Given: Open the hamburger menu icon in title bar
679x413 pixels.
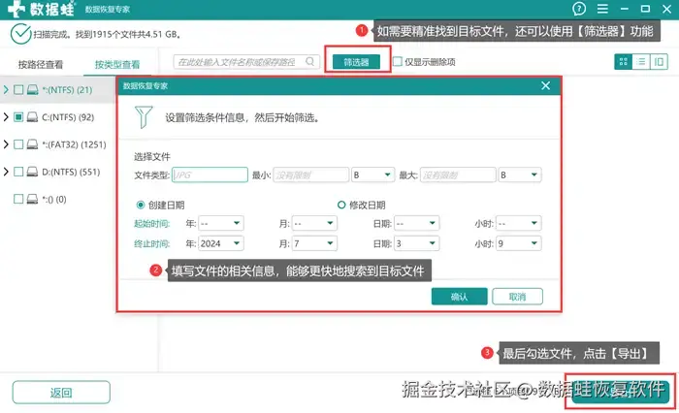Looking at the screenshot, I should click(x=602, y=9).
